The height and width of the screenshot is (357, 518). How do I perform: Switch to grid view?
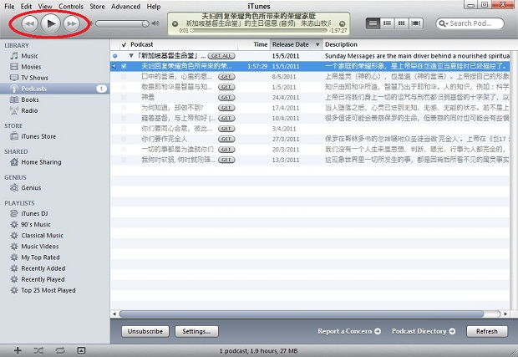[x=401, y=23]
